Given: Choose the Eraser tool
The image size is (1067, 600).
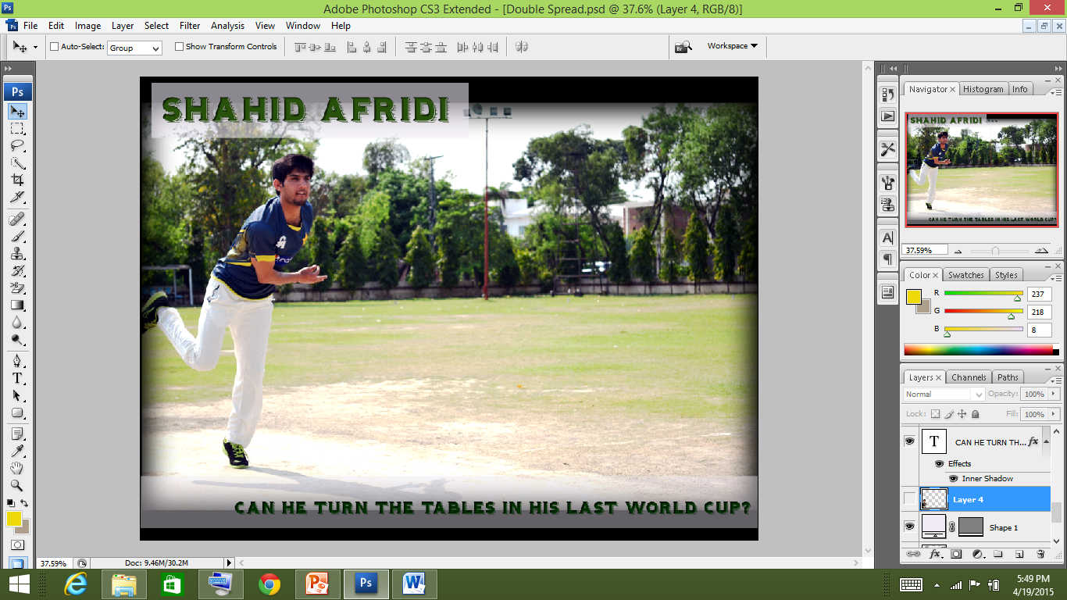Looking at the screenshot, I should point(17,287).
